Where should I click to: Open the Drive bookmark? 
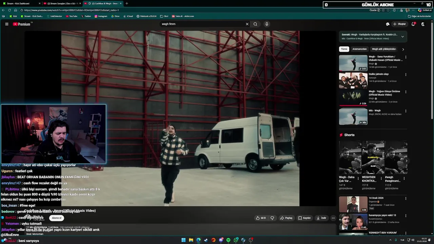click(x=115, y=16)
